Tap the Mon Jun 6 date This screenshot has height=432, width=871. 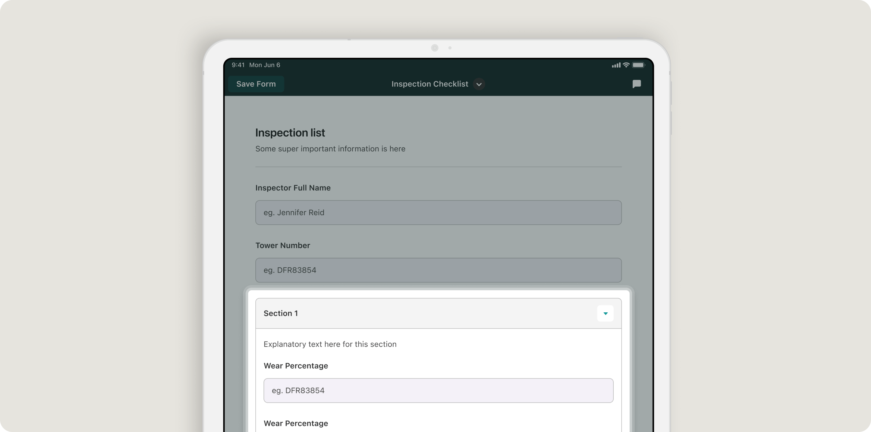coord(264,65)
